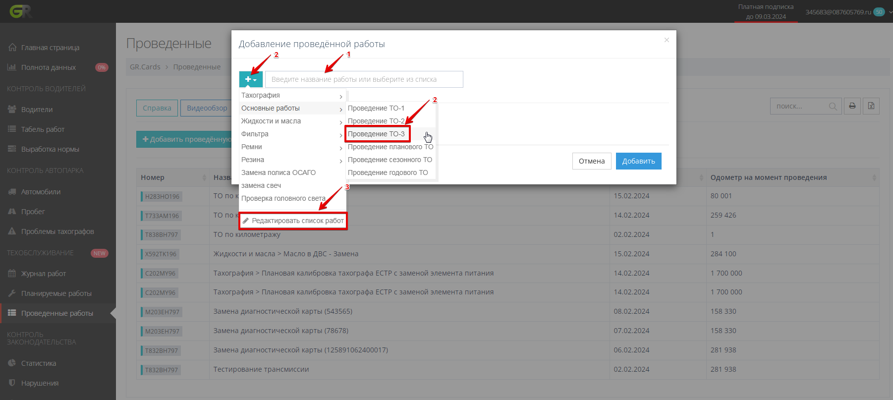The height and width of the screenshot is (400, 893).
Task: Open Статистика pie chart icon
Action: 12,363
